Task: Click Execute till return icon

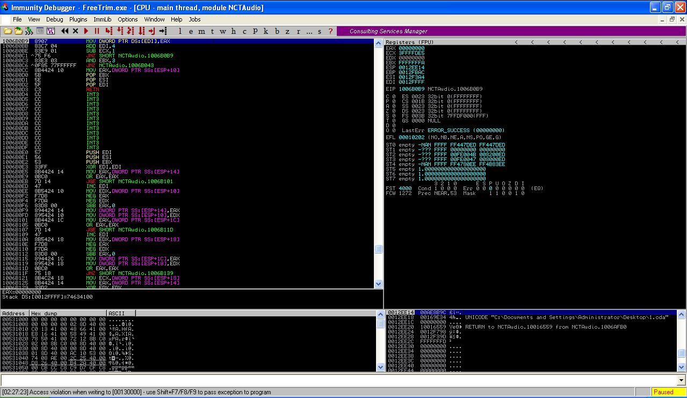Action: click(151, 31)
